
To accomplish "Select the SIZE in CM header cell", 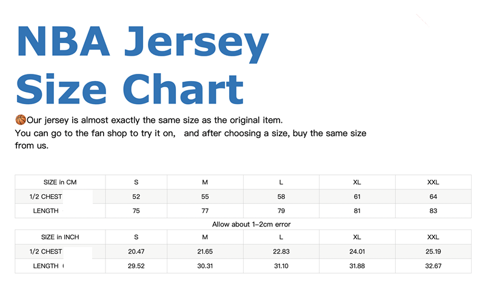I will (60, 182).
